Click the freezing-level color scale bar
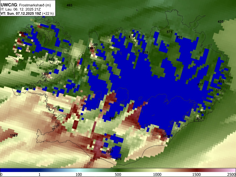236x177 pixels. [118, 170]
